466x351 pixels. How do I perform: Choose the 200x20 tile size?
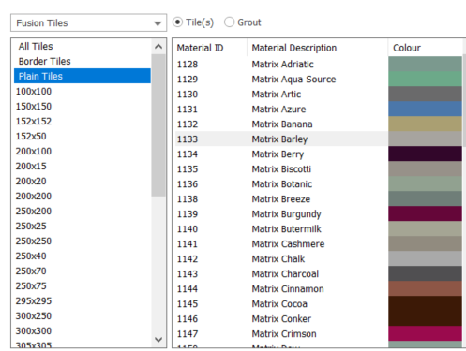click(x=83, y=181)
